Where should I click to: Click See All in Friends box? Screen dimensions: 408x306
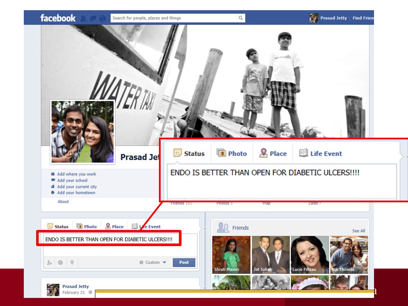point(359,231)
